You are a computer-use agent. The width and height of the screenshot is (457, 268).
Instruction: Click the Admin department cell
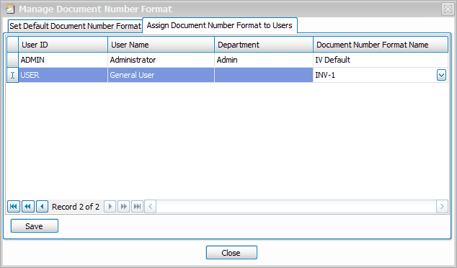[264, 60]
